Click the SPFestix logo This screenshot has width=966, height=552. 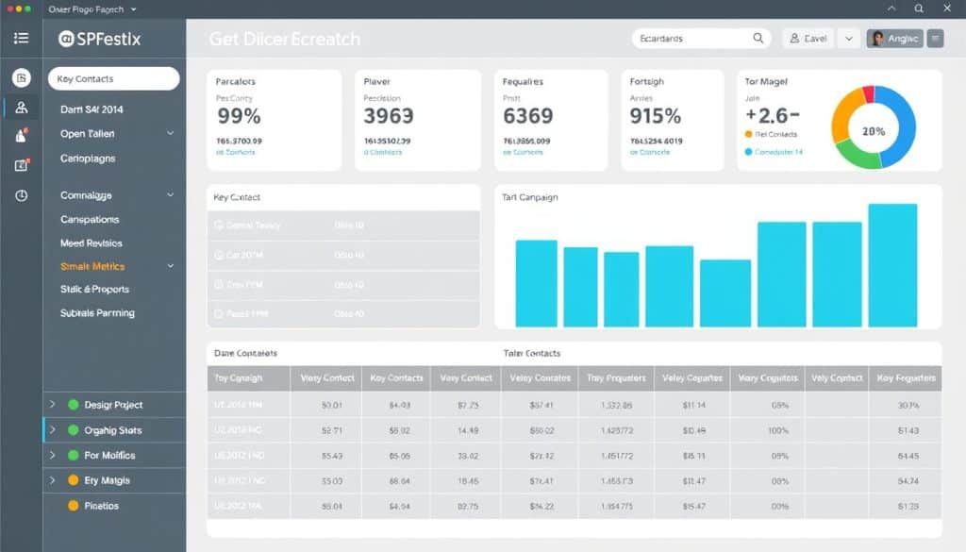[99, 39]
